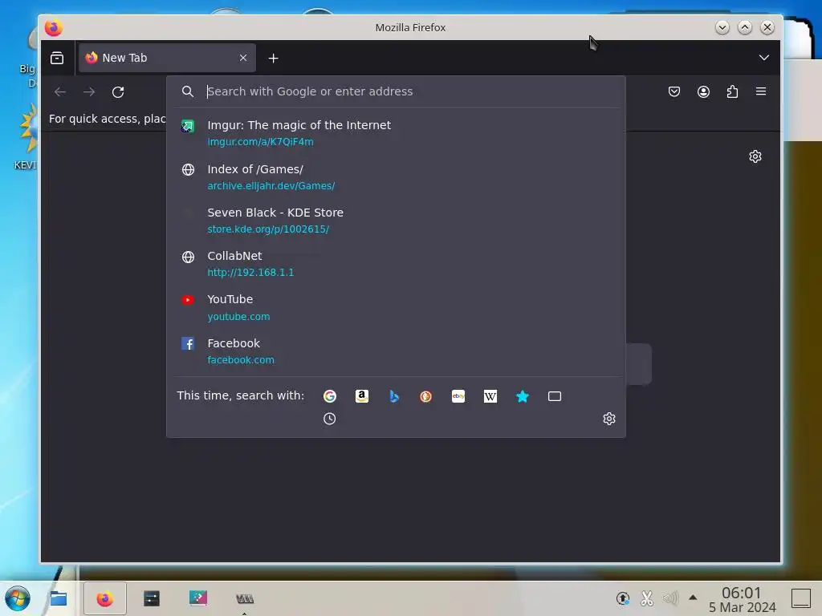The width and height of the screenshot is (822, 616).
Task: Open the file manager in taskbar
Action: (58, 598)
